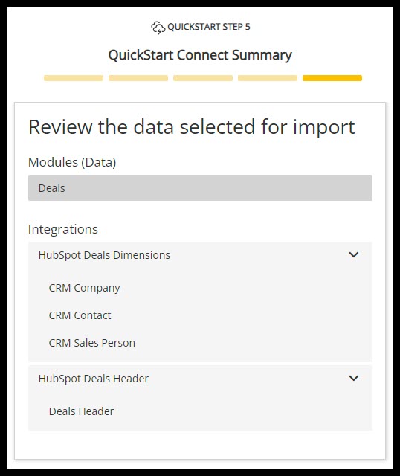Collapse the HubSpot Deals Dimensions chevron
Viewport: 400px width, 476px height.
point(354,254)
